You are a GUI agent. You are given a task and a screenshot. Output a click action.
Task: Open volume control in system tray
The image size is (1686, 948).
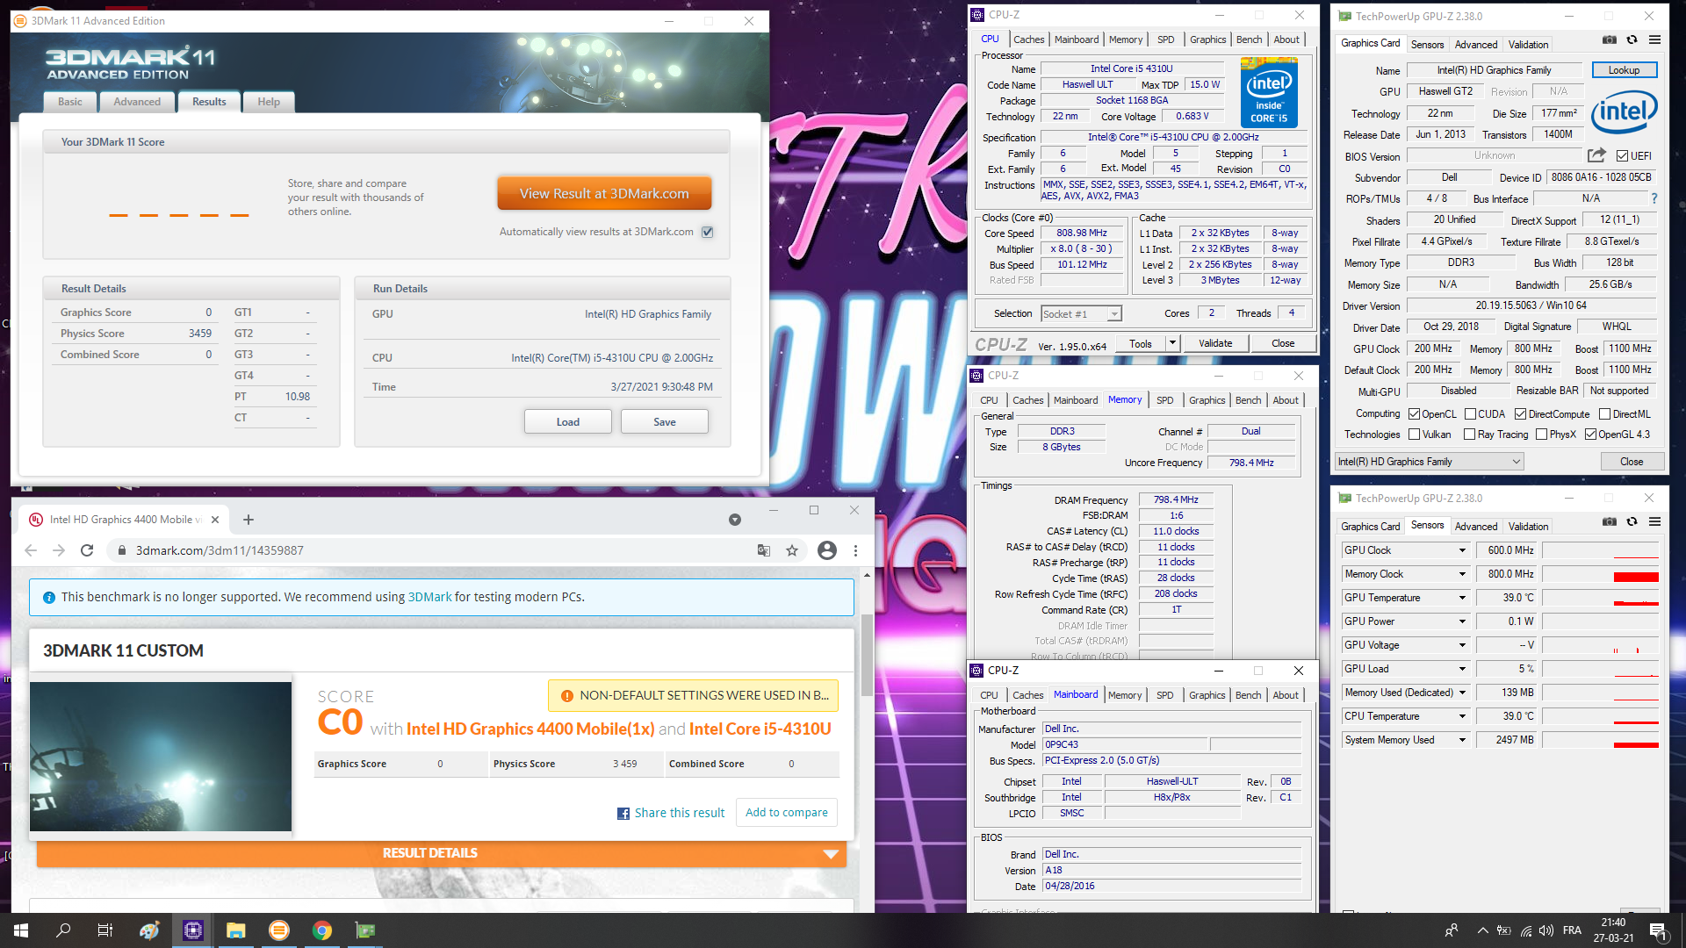point(1546,930)
